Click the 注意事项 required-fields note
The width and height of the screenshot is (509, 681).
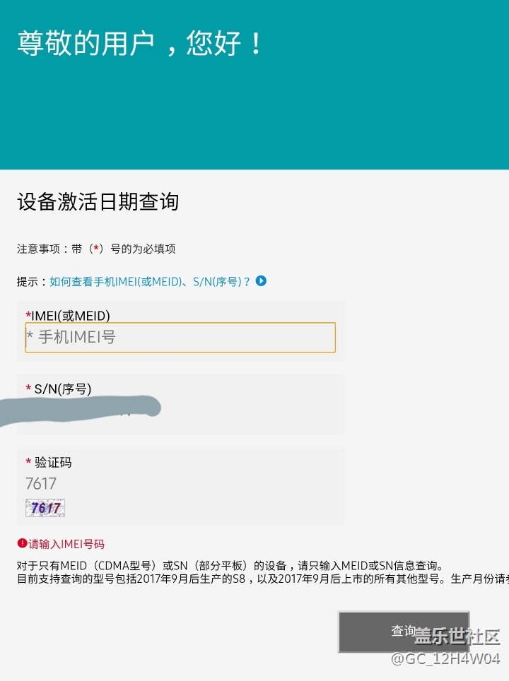[96, 249]
